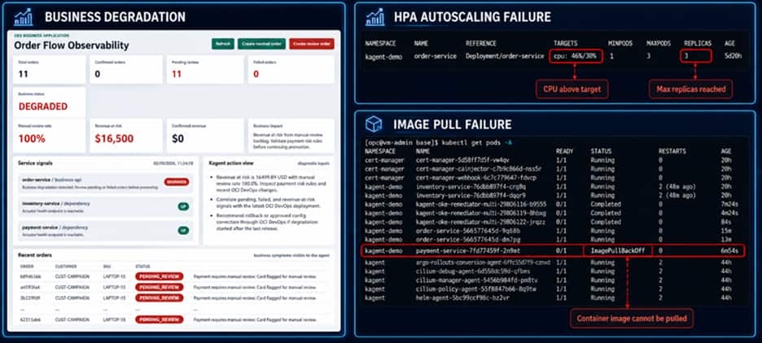The height and width of the screenshot is (343, 762).
Task: Click the Refresh button
Action: pyautogui.click(x=222, y=44)
